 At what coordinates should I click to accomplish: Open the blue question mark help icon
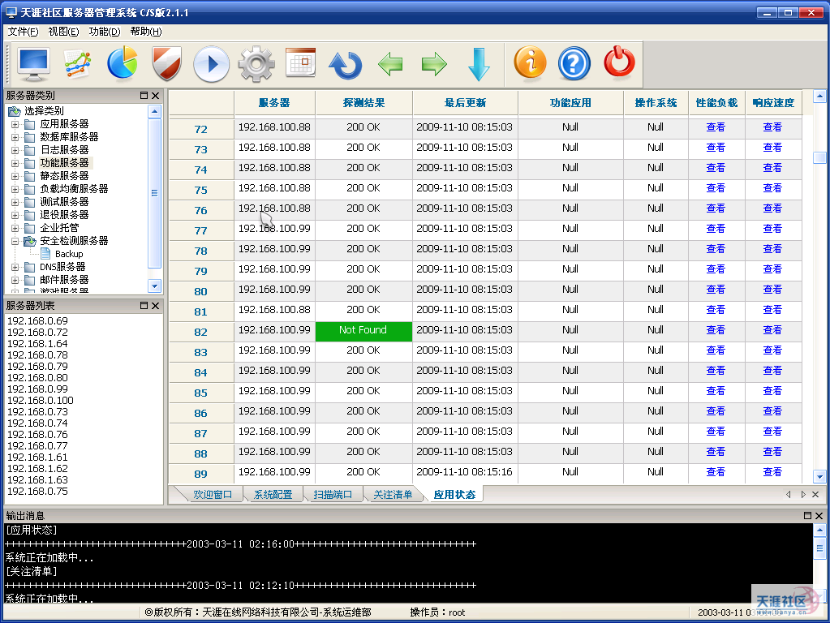[x=574, y=63]
